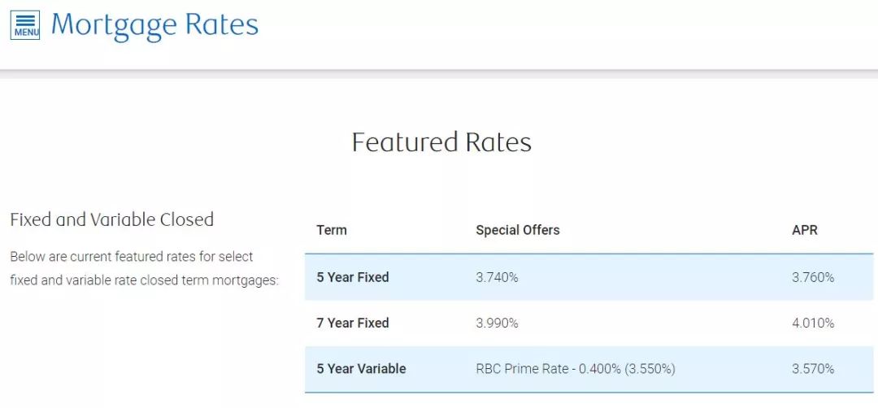The height and width of the screenshot is (408, 878).
Task: Click the Term column header
Action: point(332,230)
